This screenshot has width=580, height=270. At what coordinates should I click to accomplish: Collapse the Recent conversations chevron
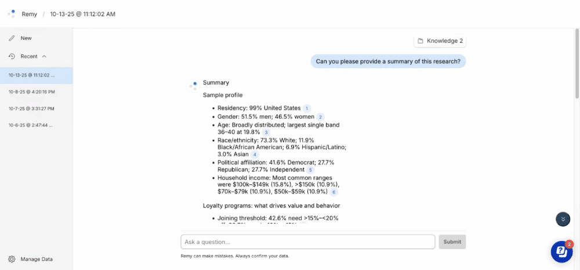click(x=44, y=56)
